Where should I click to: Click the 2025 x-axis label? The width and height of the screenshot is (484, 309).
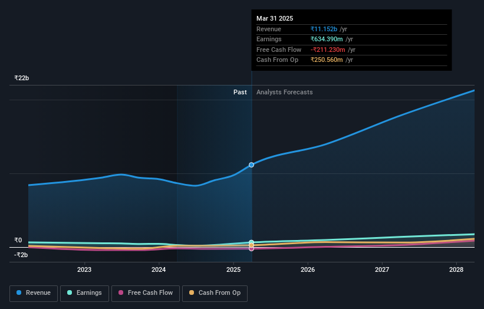[x=233, y=269]
